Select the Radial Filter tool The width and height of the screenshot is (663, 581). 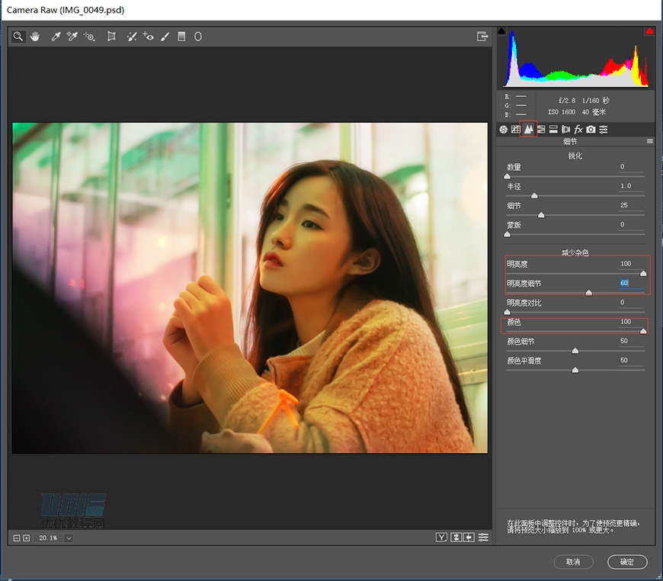tap(198, 36)
